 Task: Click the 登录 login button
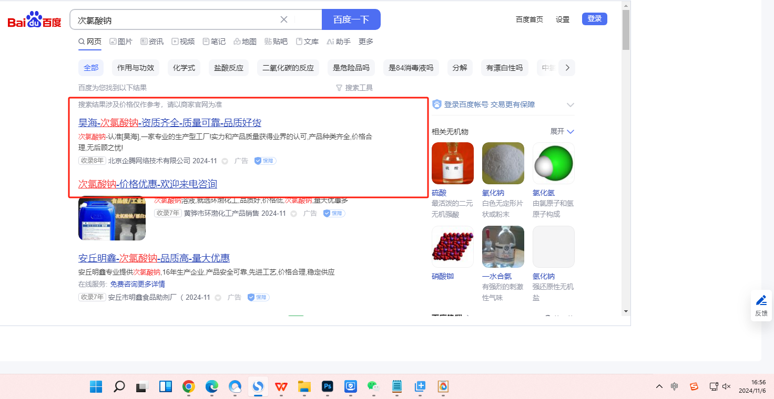595,19
